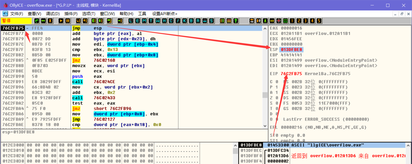Click the restart program toolbar icon

37,21
